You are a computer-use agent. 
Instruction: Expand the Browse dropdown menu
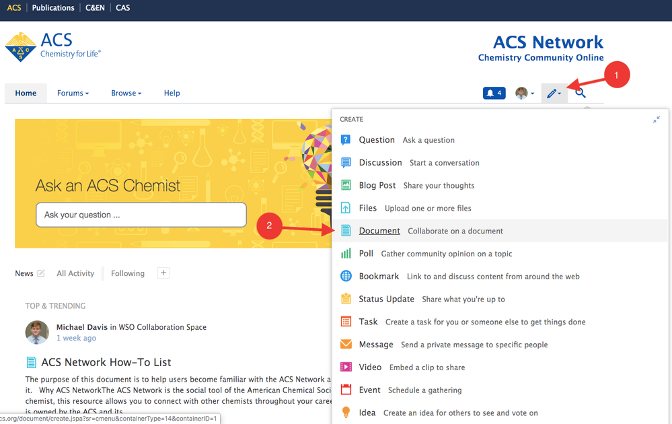point(126,94)
